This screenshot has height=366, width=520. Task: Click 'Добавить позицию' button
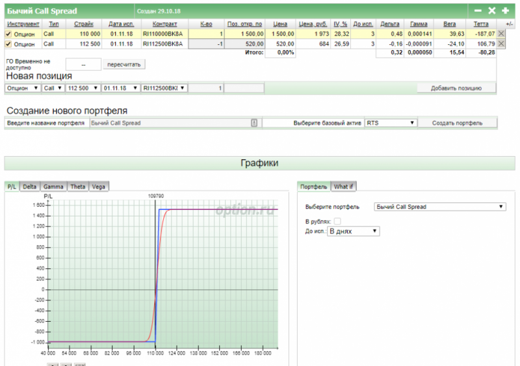coord(456,88)
